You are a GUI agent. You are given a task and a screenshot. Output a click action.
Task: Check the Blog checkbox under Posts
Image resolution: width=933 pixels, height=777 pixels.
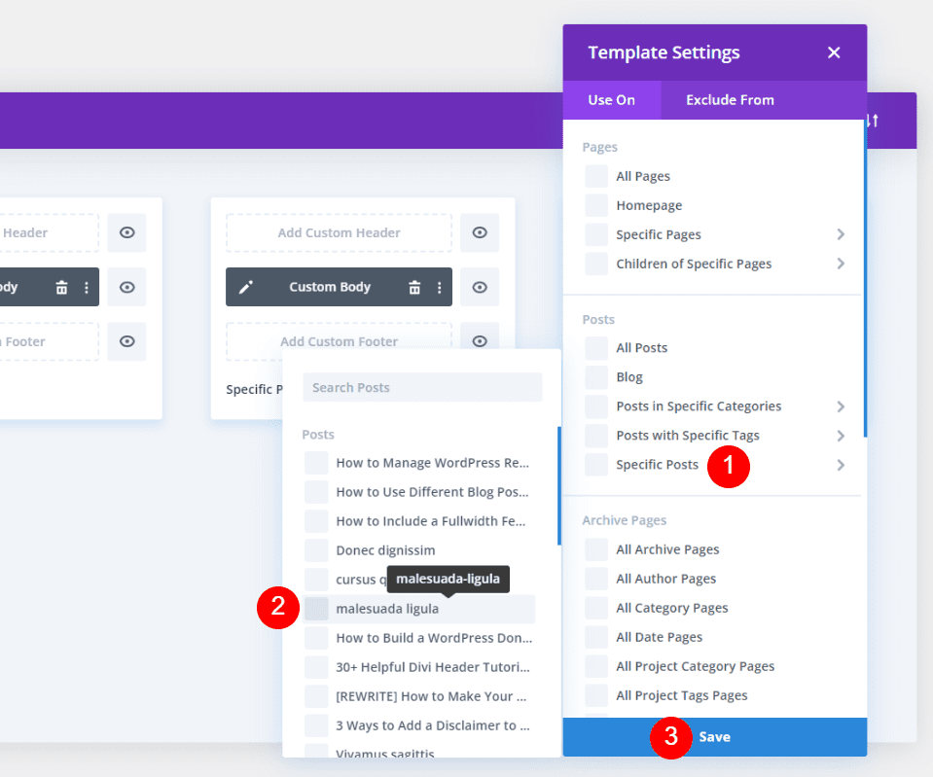click(596, 376)
